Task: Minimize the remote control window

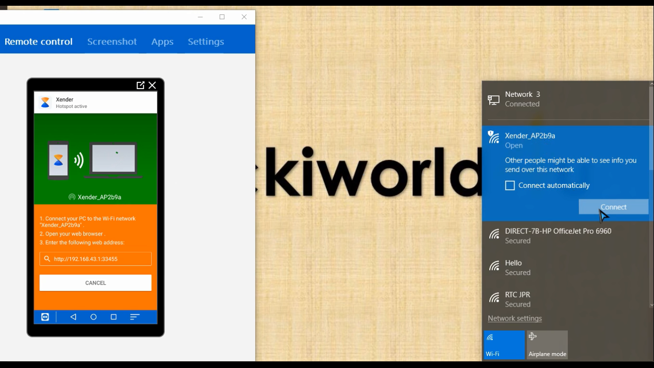Action: click(x=201, y=17)
